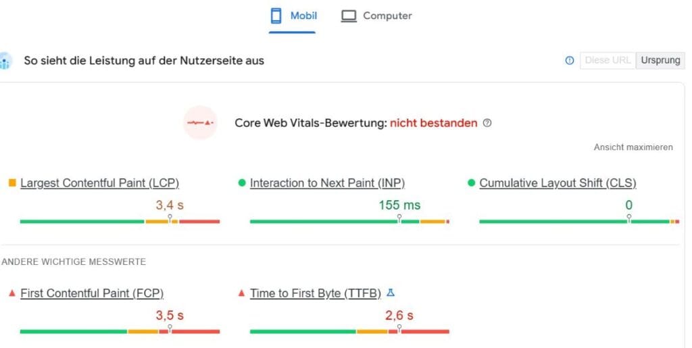Click the orange square next to LCP
Screen dimensions: 692x348
point(12,183)
